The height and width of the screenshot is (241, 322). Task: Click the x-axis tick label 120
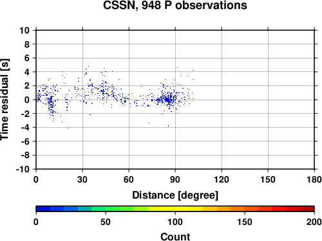pos(222,179)
